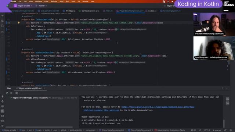
Task: Open the Tools menu
Action: coord(73,1)
